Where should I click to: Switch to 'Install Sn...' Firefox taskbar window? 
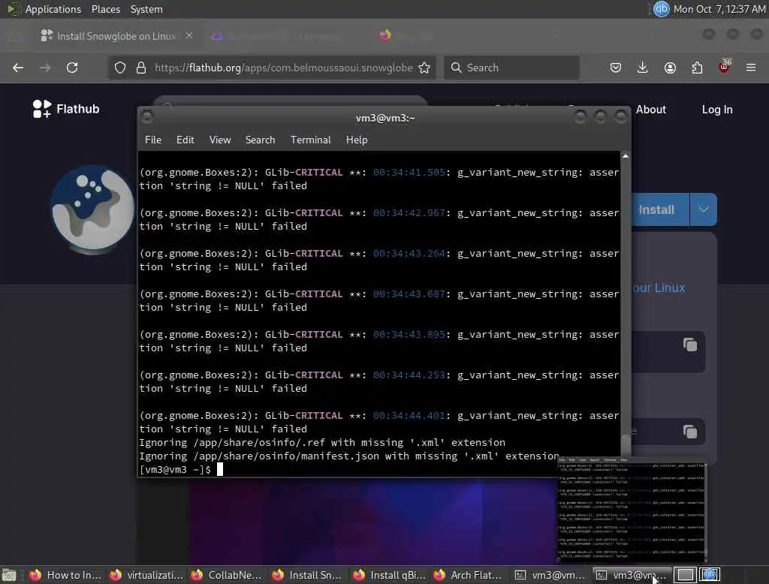pyautogui.click(x=308, y=575)
